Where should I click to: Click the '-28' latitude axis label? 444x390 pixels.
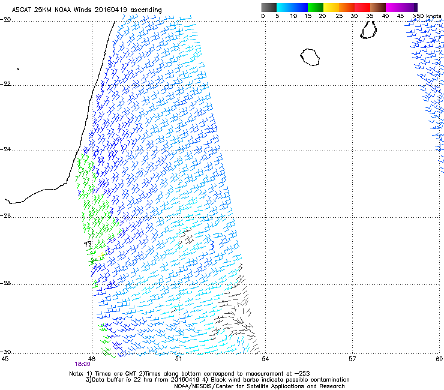pos(5,283)
